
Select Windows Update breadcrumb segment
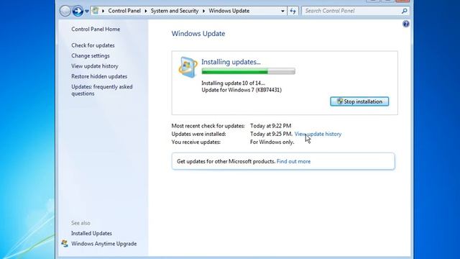pyautogui.click(x=229, y=11)
